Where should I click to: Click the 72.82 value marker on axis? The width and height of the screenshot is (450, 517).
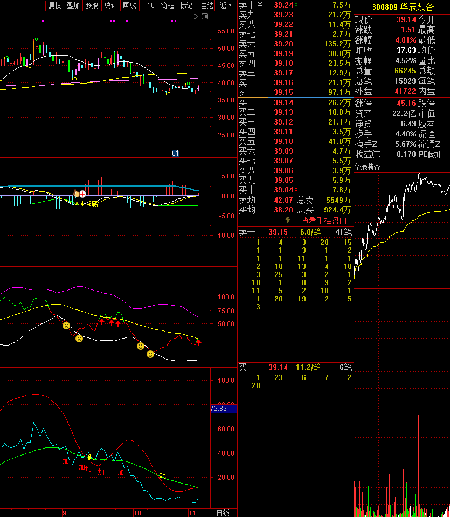pyautogui.click(x=218, y=409)
